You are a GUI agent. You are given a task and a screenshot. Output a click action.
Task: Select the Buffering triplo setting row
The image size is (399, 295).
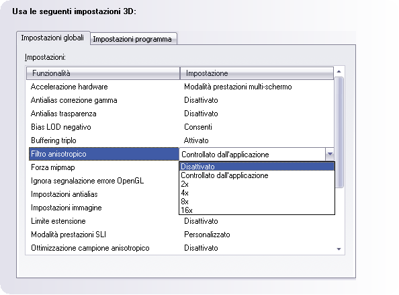pyautogui.click(x=180, y=140)
